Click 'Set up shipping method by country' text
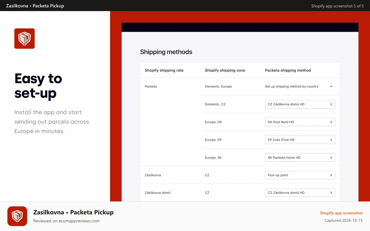Viewport: 370px width, 231px height. [292, 87]
